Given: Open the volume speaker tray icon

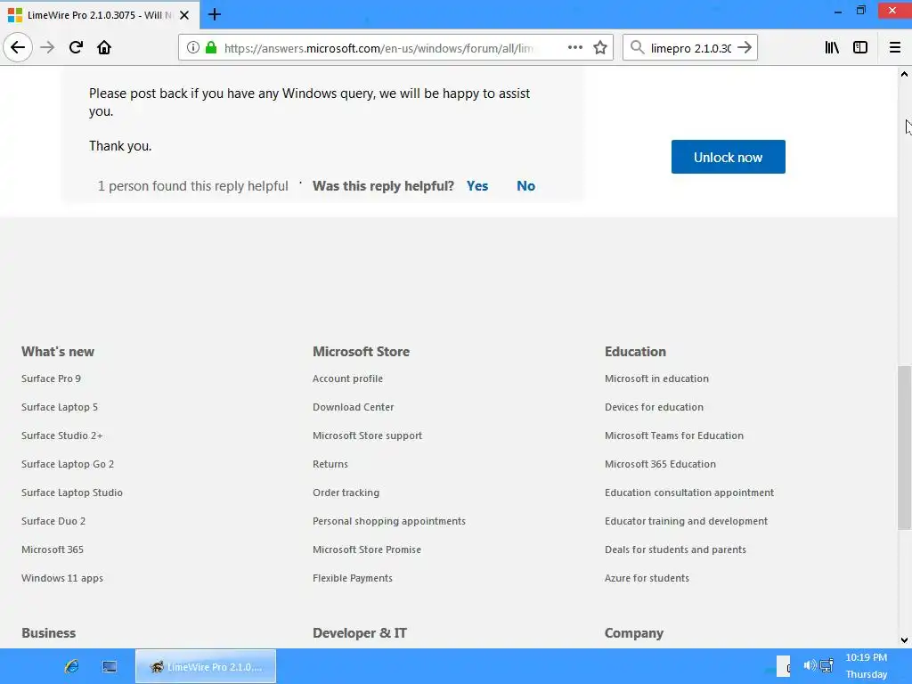Looking at the screenshot, I should pos(810,664).
